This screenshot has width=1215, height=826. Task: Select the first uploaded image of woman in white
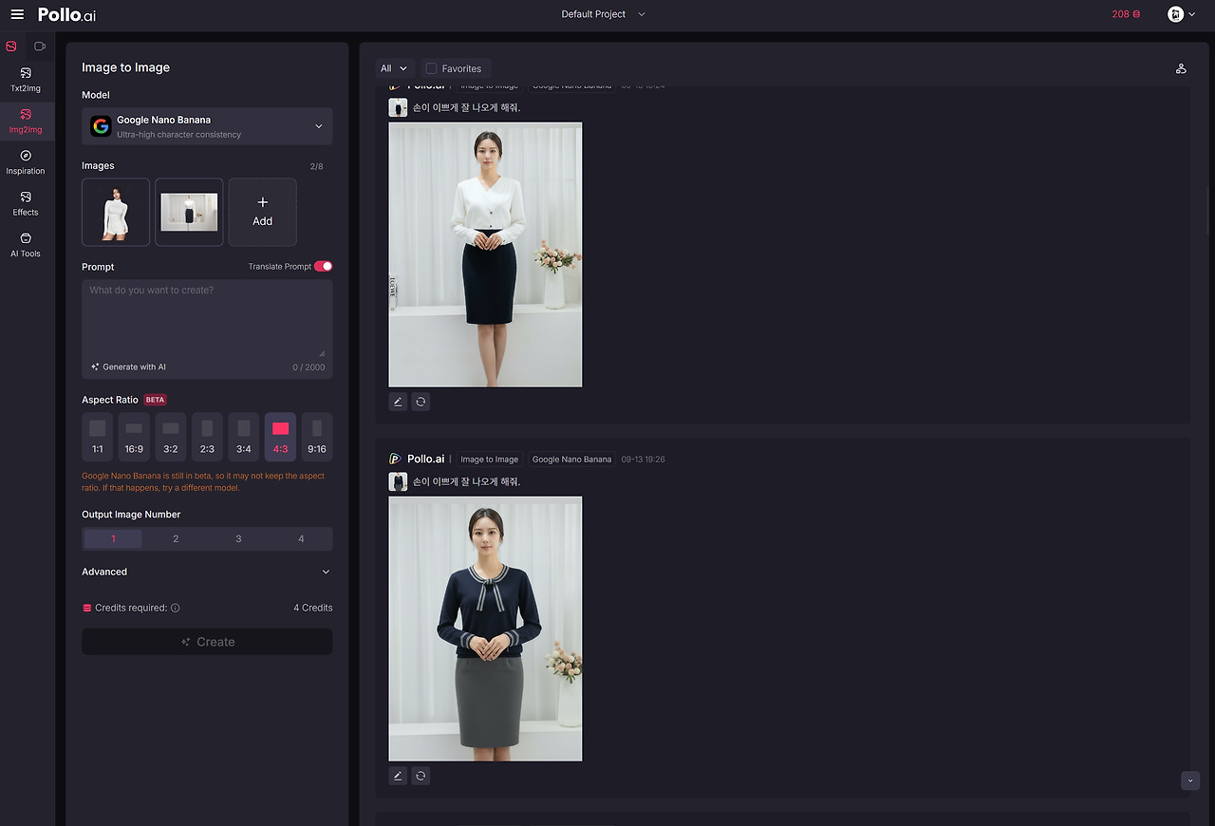pyautogui.click(x=116, y=212)
